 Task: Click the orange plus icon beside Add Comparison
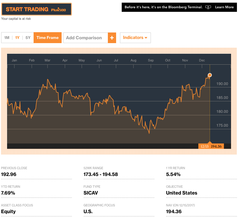click(x=112, y=38)
